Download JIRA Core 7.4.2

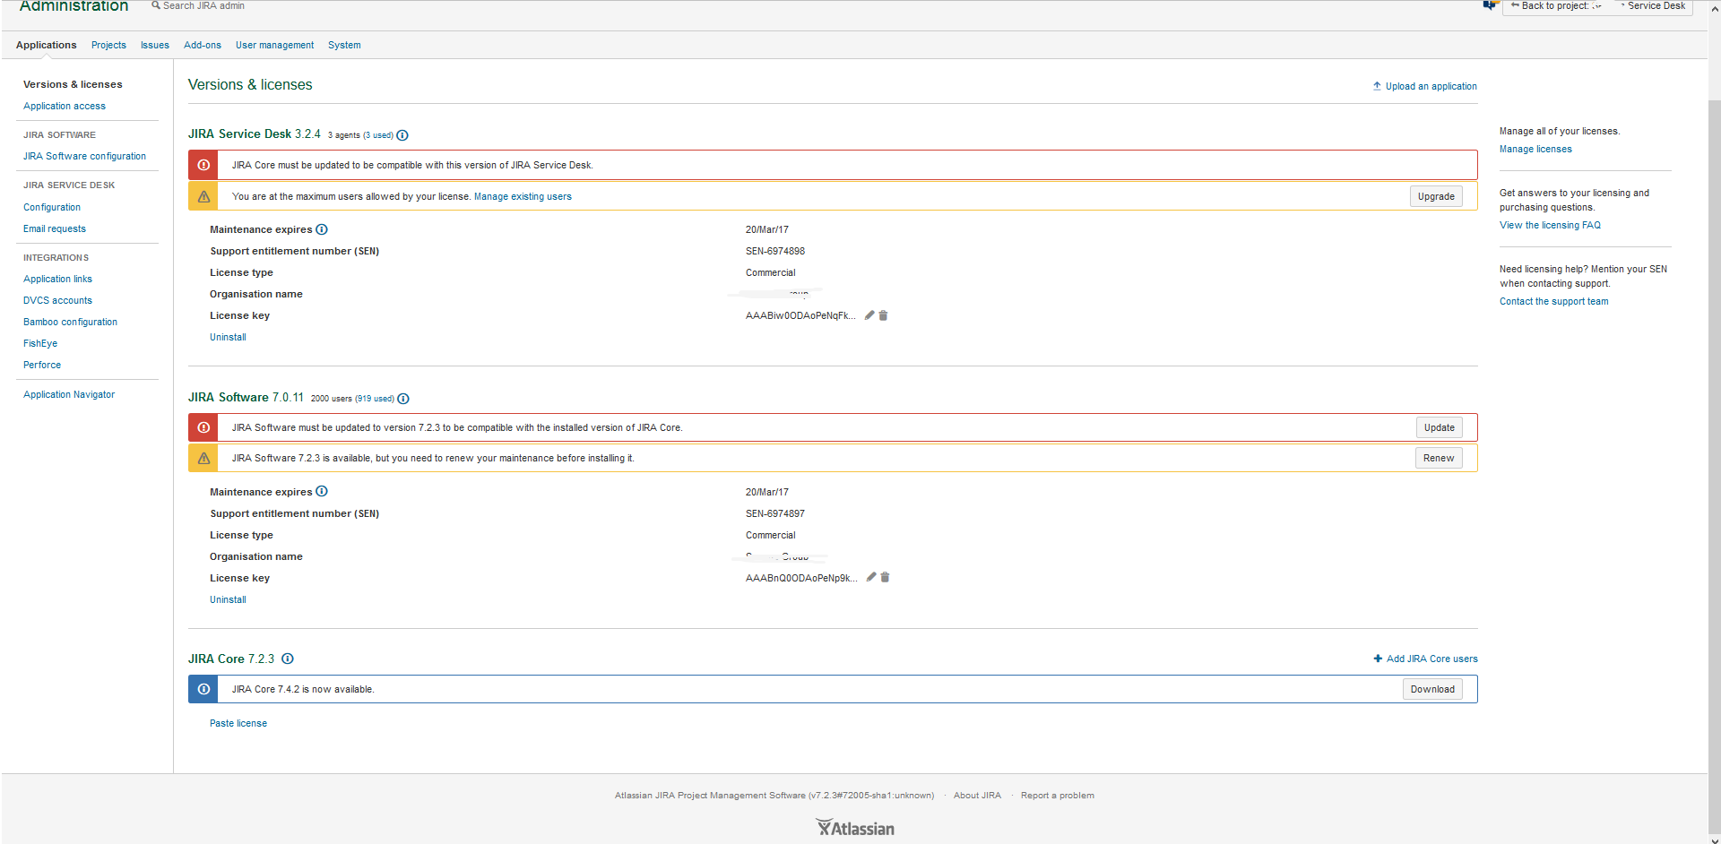pos(1432,689)
